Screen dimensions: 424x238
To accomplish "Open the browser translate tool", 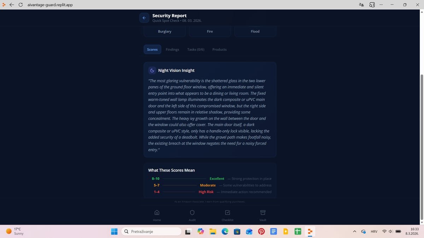I will pos(361,5).
